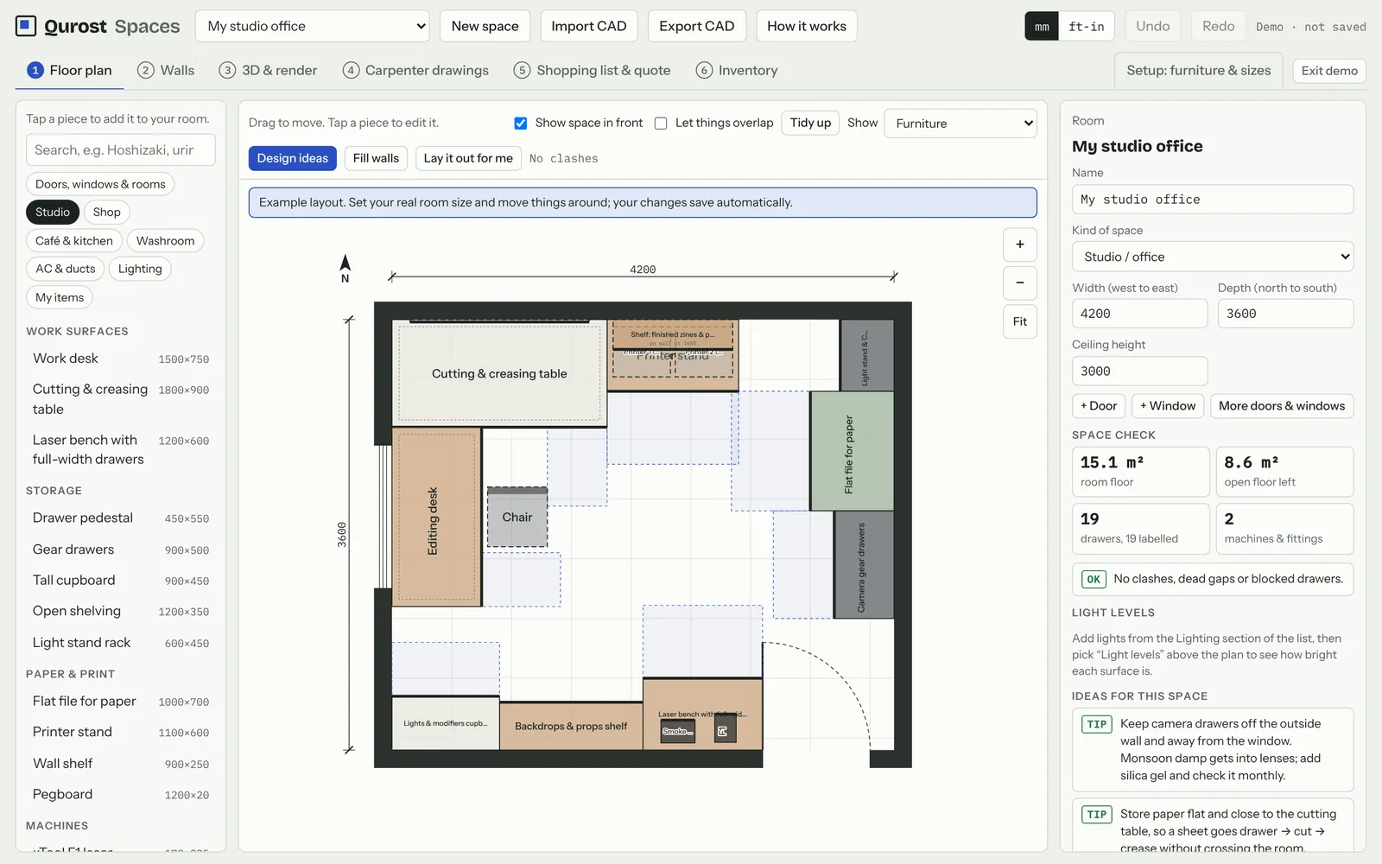Zoom out with the minus button
1382x864 pixels.
coord(1020,283)
